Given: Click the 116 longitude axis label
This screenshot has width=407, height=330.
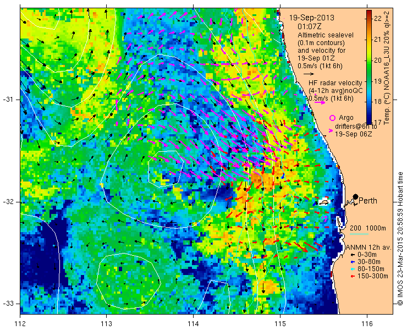Looking at the screenshot, I should [x=367, y=324].
